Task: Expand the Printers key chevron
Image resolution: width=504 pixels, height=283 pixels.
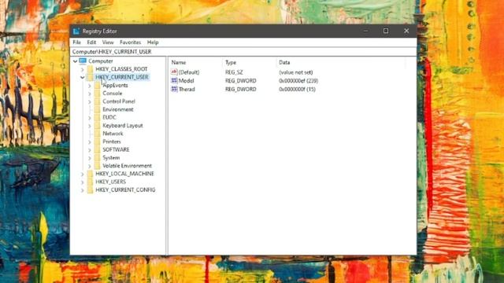Action: coord(90,141)
